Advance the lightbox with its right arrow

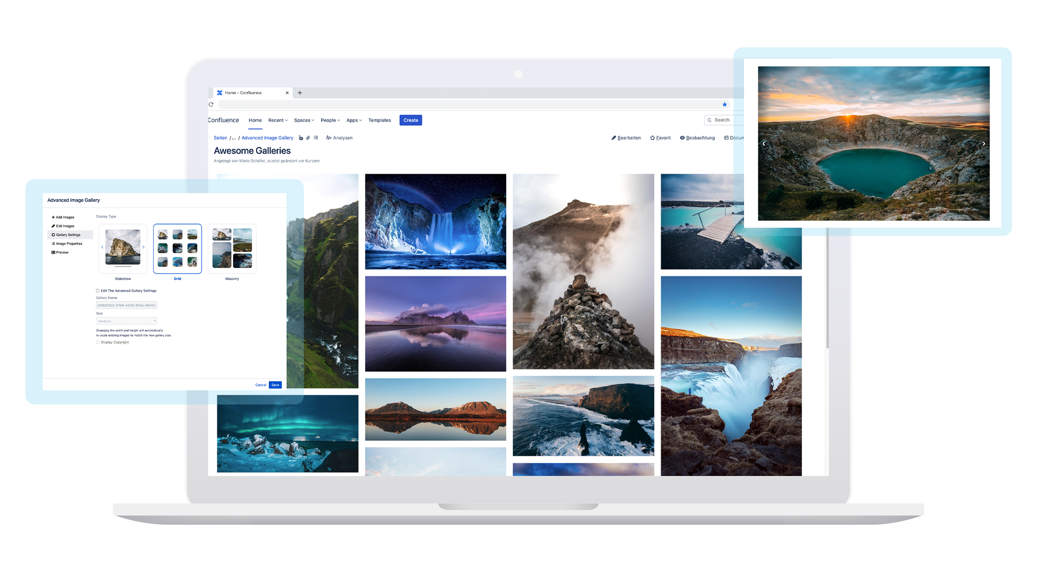(984, 143)
